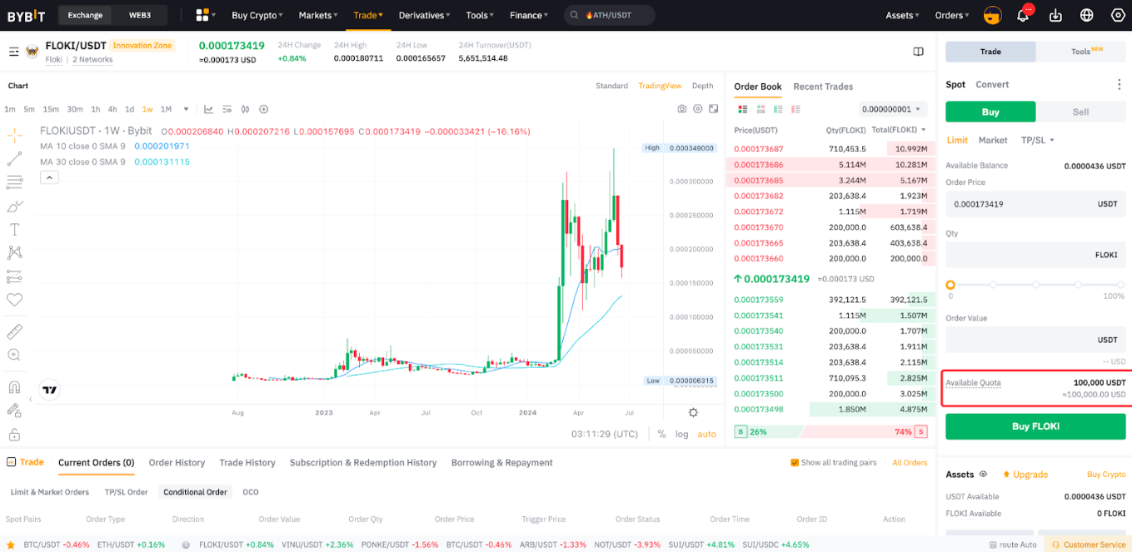Screen dimensions: 1132x552
Task: Switch to the Recent Trades tab
Action: tap(824, 87)
